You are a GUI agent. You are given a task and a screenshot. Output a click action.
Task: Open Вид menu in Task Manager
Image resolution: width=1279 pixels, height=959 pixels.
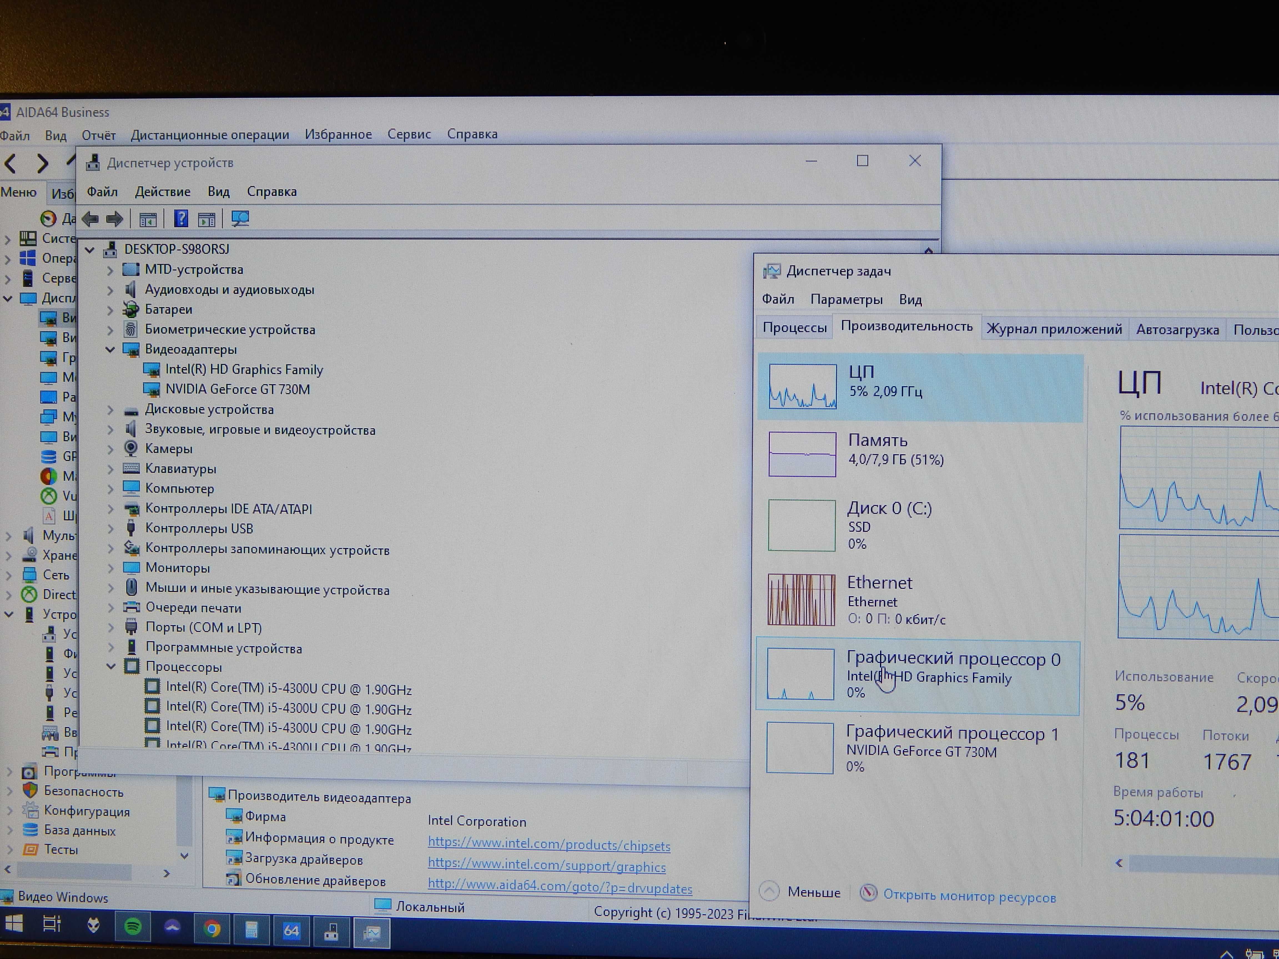coord(910,299)
